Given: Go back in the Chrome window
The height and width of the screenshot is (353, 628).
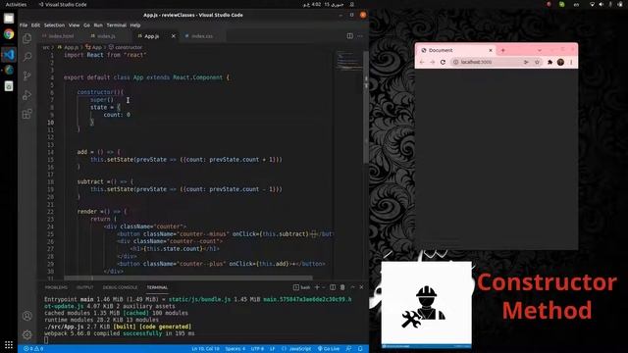Looking at the screenshot, I should click(x=422, y=62).
